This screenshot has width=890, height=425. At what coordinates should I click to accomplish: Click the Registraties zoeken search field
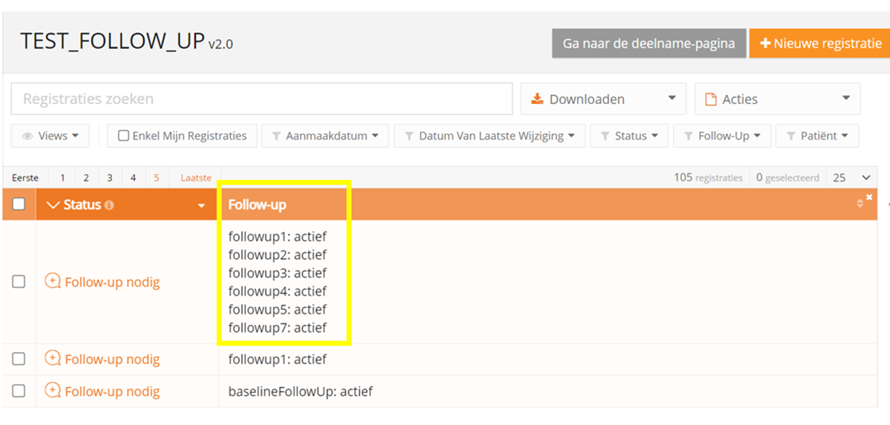click(262, 99)
